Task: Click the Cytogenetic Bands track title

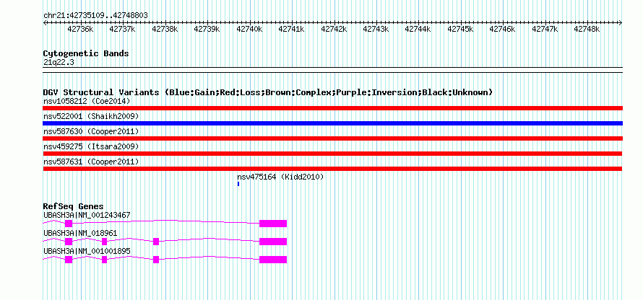Action: [x=86, y=53]
